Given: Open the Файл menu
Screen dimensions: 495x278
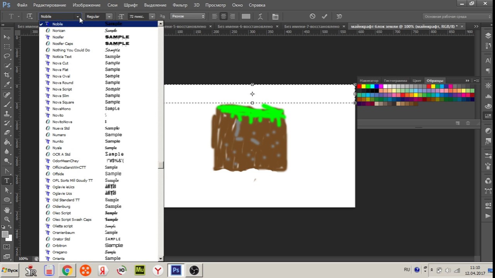Looking at the screenshot, I should [x=22, y=5].
